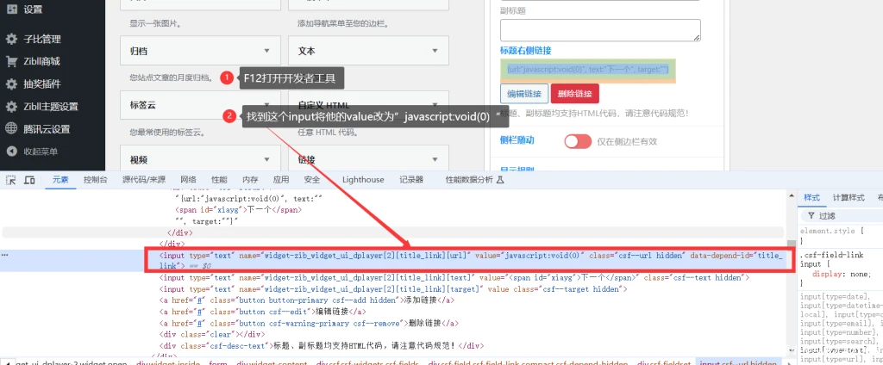Toggle the 侧栏随动 switch
This screenshot has height=365, width=883.
tap(578, 141)
